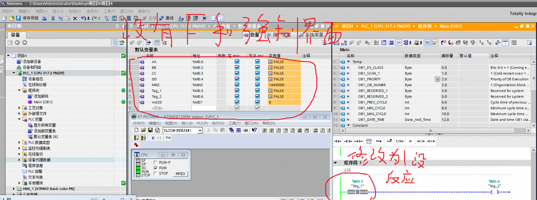Expand the 工艺对象 tree node
The image size is (537, 200).
[x=19, y=108]
